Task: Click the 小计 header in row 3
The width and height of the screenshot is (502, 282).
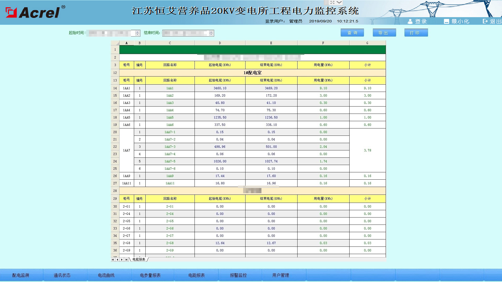Action: click(x=367, y=65)
